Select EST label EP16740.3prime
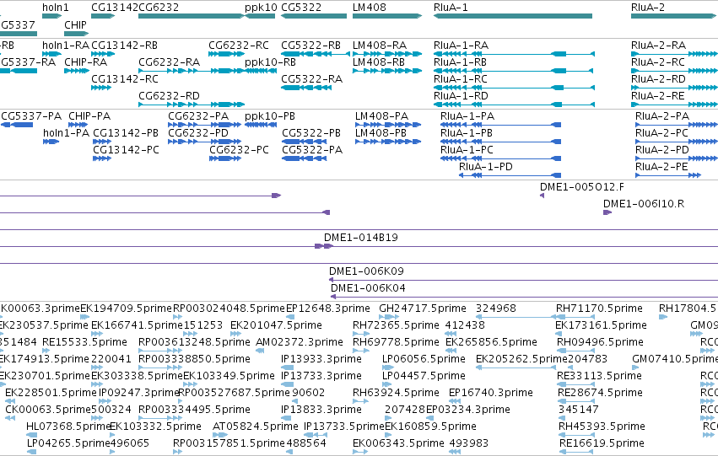Screen dimensions: 718x456 pos(491,393)
